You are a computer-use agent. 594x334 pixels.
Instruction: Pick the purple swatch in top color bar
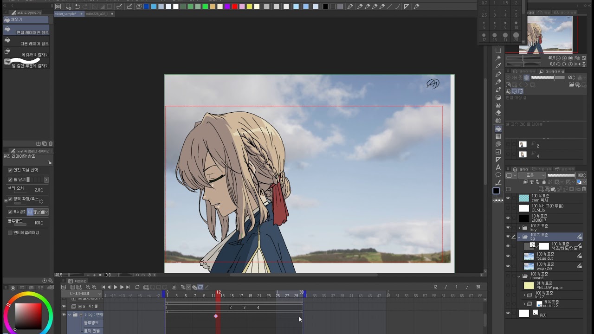click(x=227, y=6)
